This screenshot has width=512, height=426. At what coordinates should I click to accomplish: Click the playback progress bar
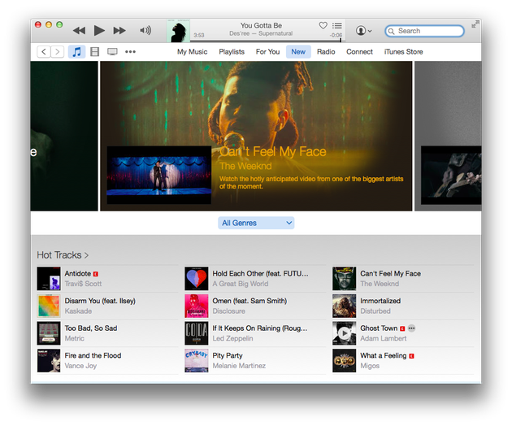[x=266, y=41]
